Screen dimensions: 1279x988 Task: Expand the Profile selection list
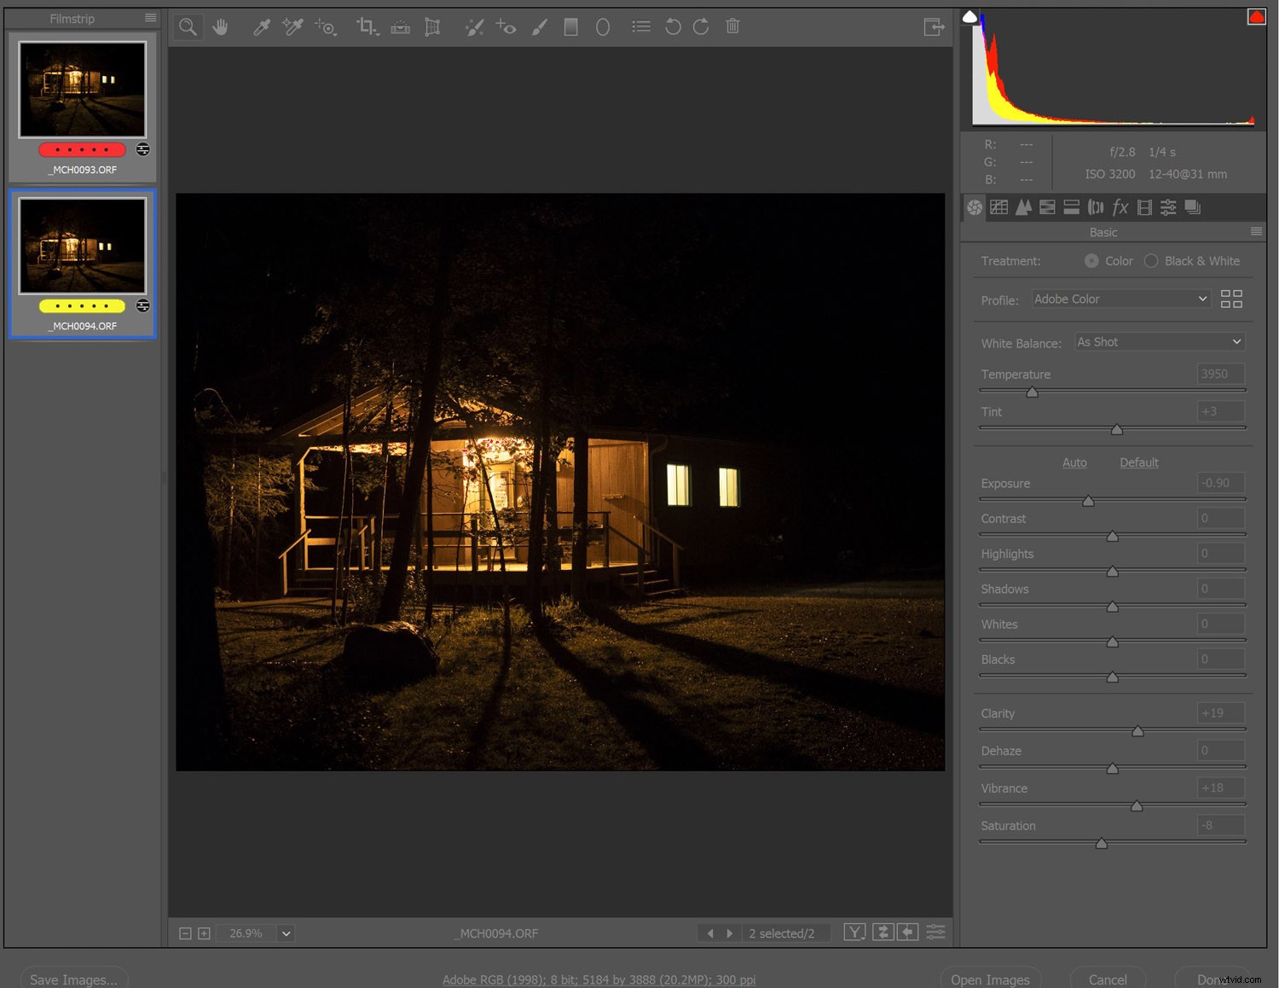[x=1120, y=299]
